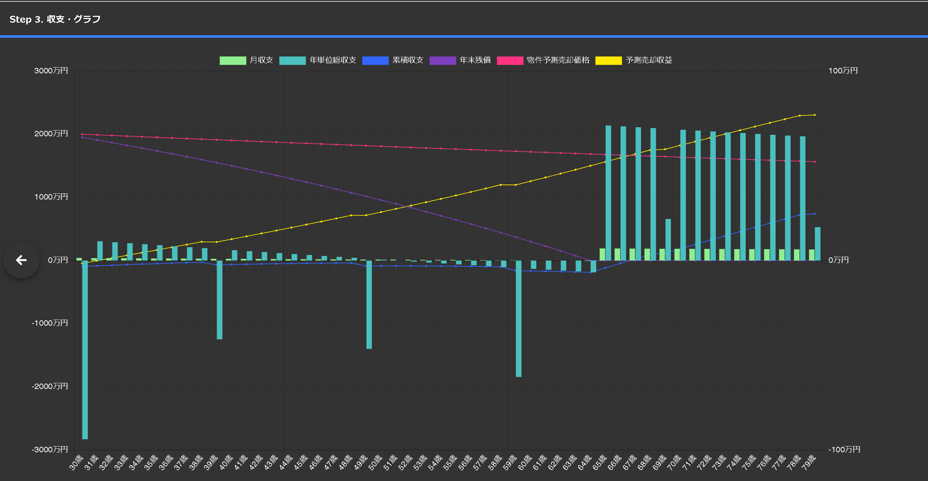This screenshot has height=481, width=928.
Task: Click the blue 累積収支 color swatch
Action: point(375,60)
